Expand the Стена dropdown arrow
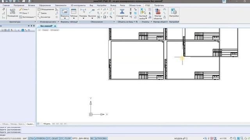250x140 pixels. [29, 9]
